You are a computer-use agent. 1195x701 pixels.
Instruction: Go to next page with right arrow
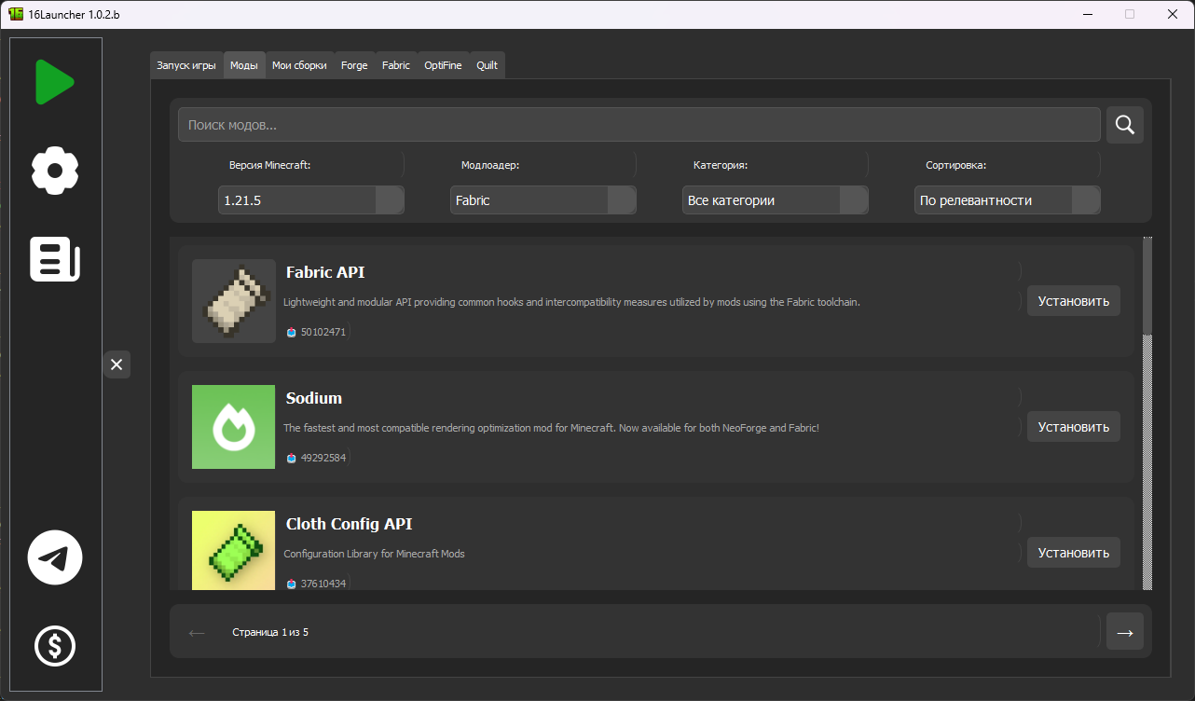tap(1125, 632)
